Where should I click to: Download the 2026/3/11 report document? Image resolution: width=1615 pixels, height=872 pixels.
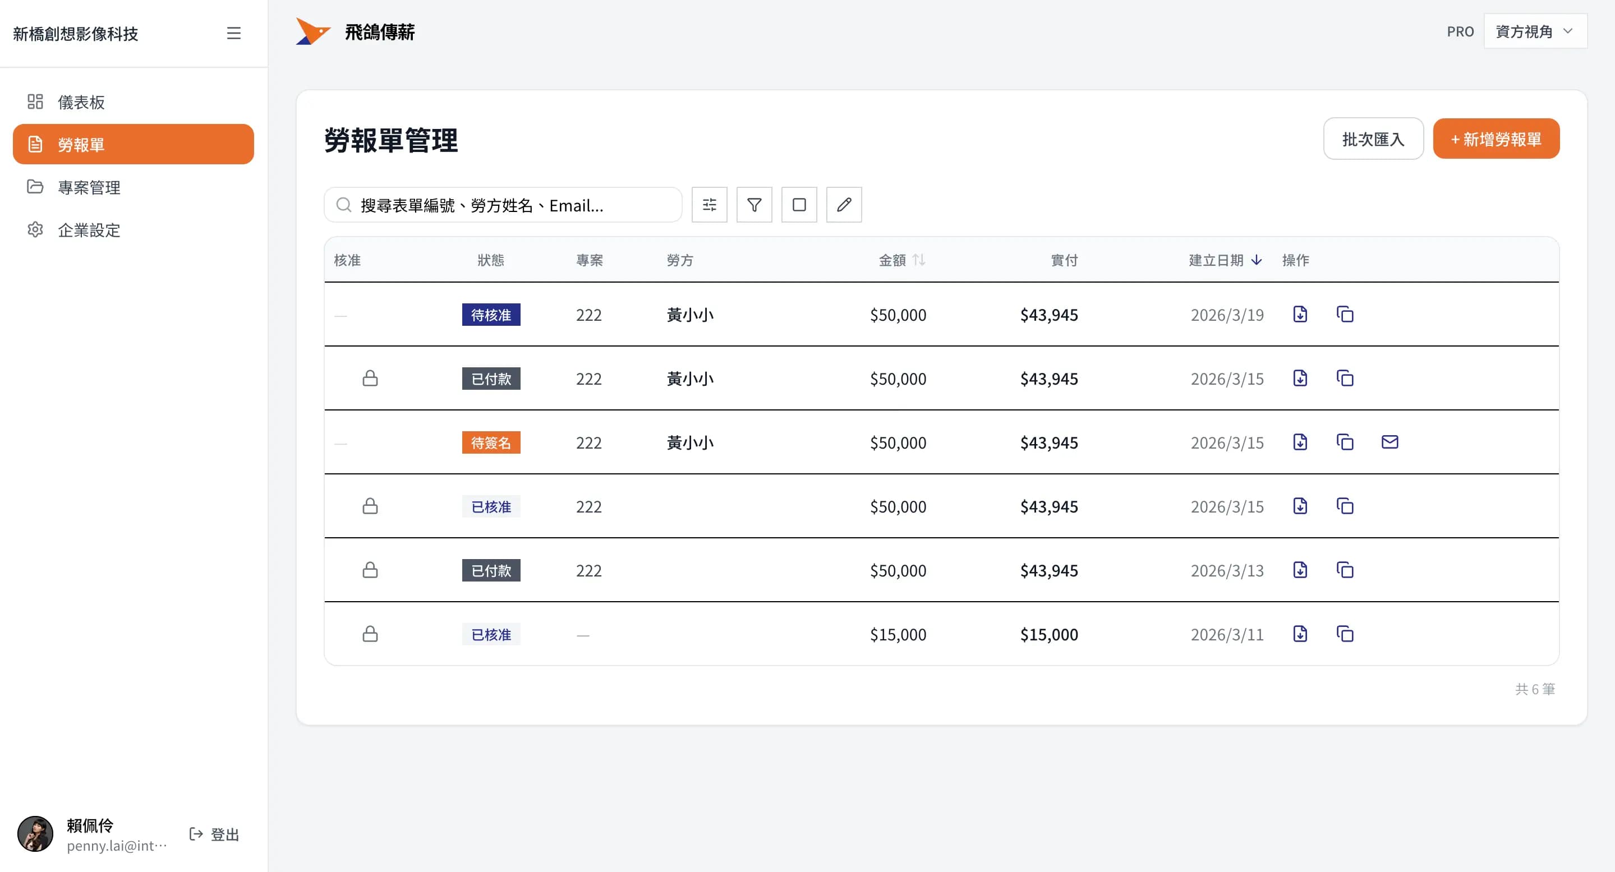pyautogui.click(x=1300, y=634)
